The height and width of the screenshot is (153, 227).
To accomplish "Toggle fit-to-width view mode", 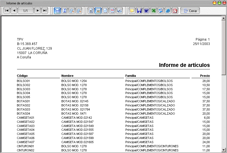I will (58, 11).
